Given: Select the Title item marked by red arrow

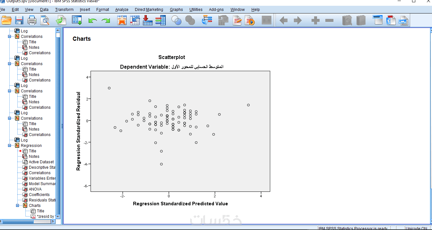Looking at the screenshot, I should point(32,151).
